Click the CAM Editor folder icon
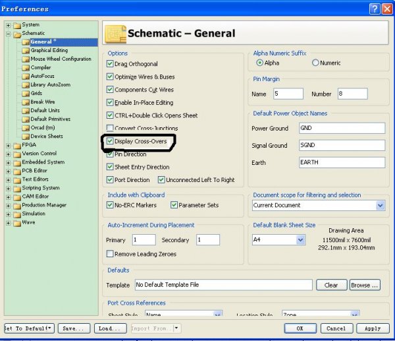395x341 pixels. (17, 197)
